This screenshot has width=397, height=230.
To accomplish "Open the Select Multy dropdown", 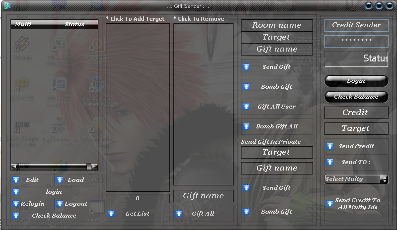I will click(x=385, y=179).
